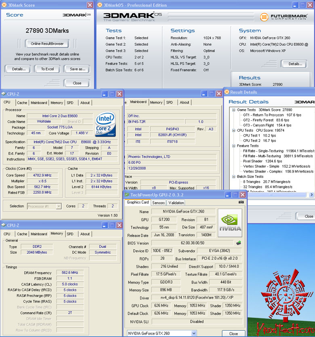
Task: Minimize the GPU-Z window
Action: point(228,195)
